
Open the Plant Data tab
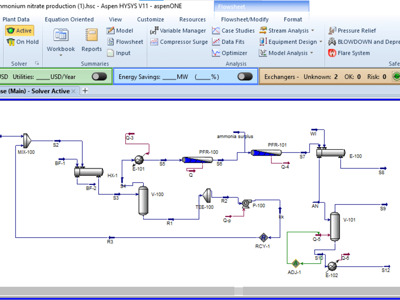(16, 19)
